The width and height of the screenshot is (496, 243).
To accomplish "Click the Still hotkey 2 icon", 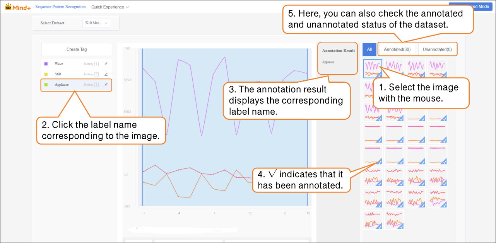I will pos(96,74).
